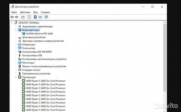
Task: Select the Процессоры label
Action: pyautogui.click(x=29, y=77)
